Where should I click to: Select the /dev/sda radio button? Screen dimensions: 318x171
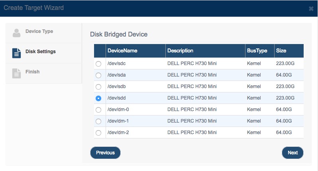click(98, 75)
